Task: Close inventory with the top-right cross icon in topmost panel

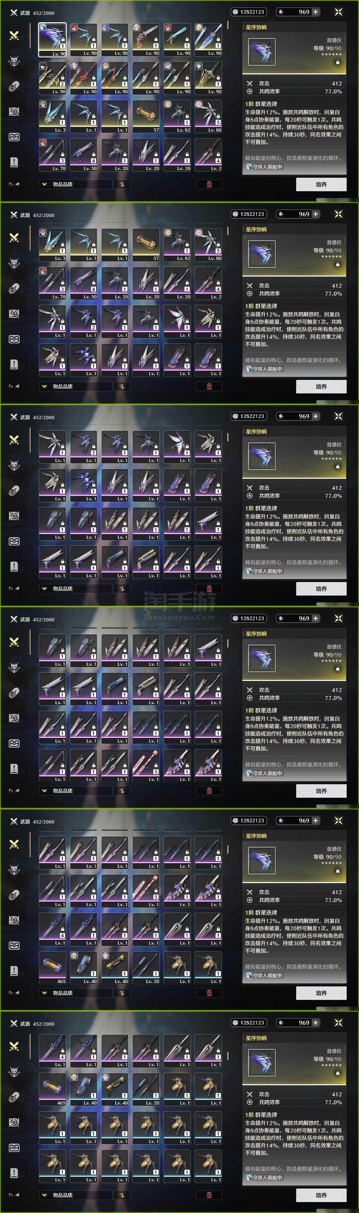Action: [x=338, y=12]
